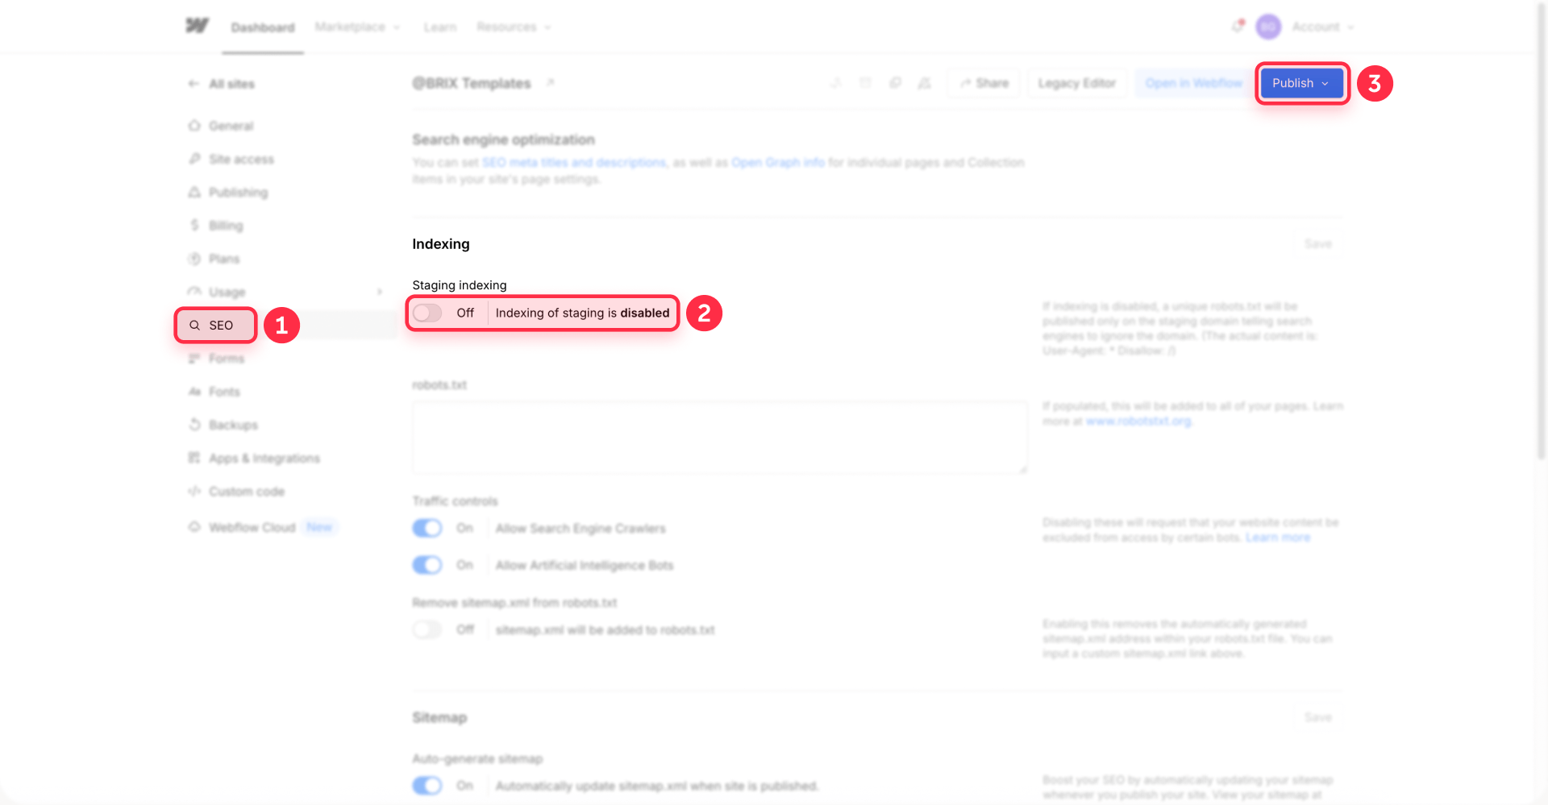This screenshot has height=805, width=1548.
Task: Open the Backups section
Action: pos(233,425)
